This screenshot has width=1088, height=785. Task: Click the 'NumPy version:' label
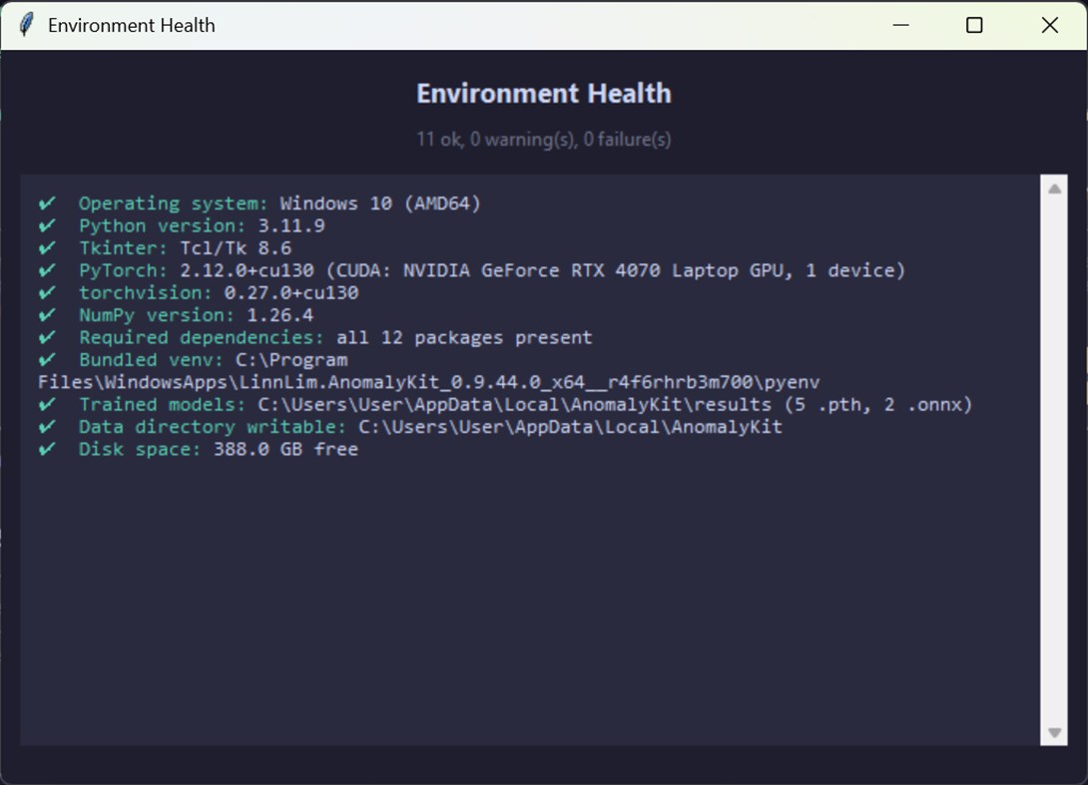(x=156, y=315)
